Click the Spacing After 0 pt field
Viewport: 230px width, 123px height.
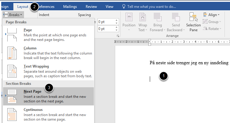[x=106, y=29]
